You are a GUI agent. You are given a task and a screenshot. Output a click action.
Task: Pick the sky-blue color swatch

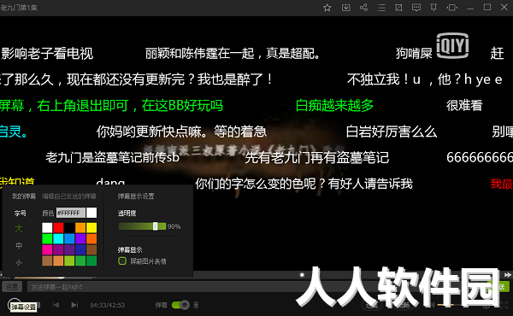pos(69,239)
